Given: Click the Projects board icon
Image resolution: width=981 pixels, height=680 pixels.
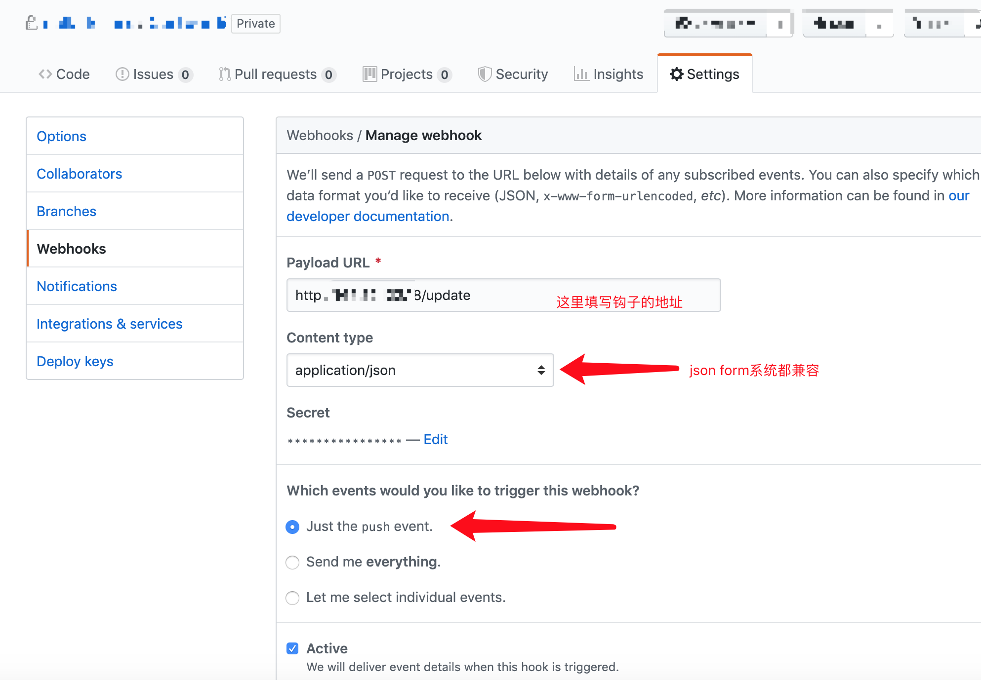Looking at the screenshot, I should tap(369, 74).
